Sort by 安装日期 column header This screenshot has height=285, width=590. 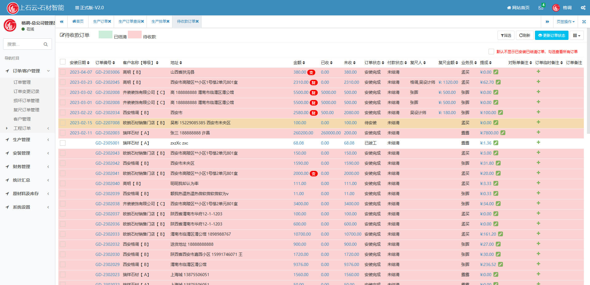(x=80, y=63)
